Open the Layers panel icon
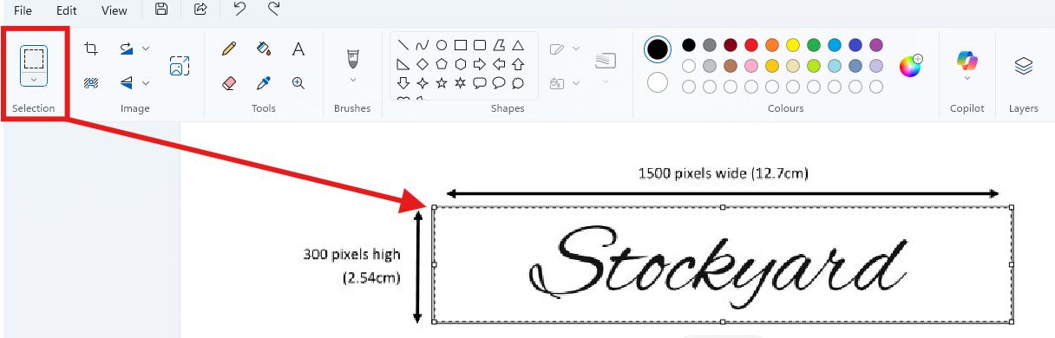This screenshot has width=1055, height=338. [x=1024, y=66]
